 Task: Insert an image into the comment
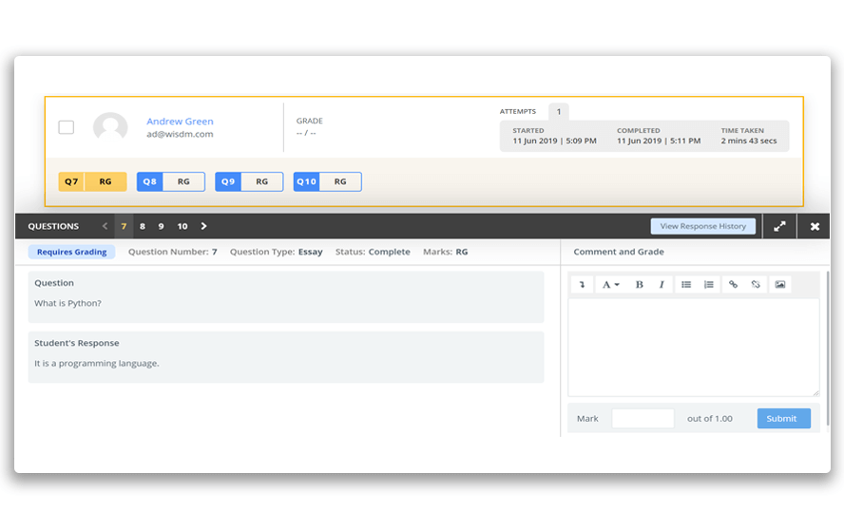click(x=780, y=285)
